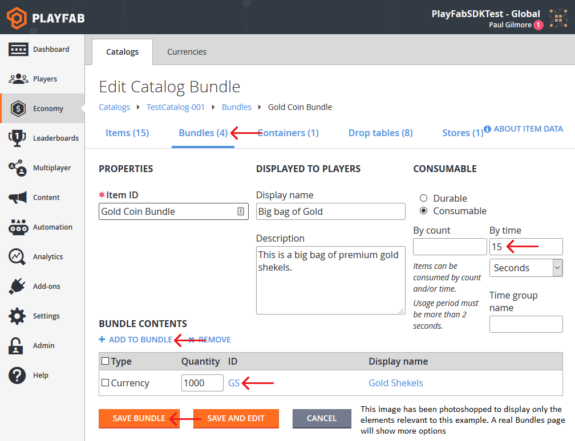The height and width of the screenshot is (441, 575).
Task: Focus the By time field showing 15
Action: tap(526, 247)
